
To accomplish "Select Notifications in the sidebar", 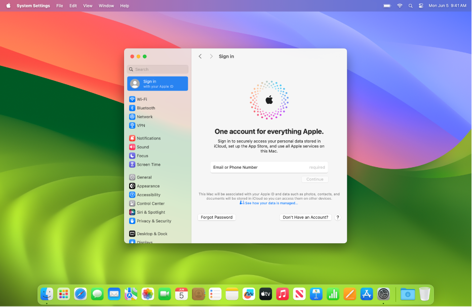I will click(x=148, y=138).
